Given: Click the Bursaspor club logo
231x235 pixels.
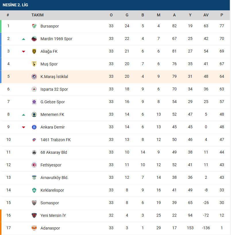Looking at the screenshot, I should [x=34, y=26].
